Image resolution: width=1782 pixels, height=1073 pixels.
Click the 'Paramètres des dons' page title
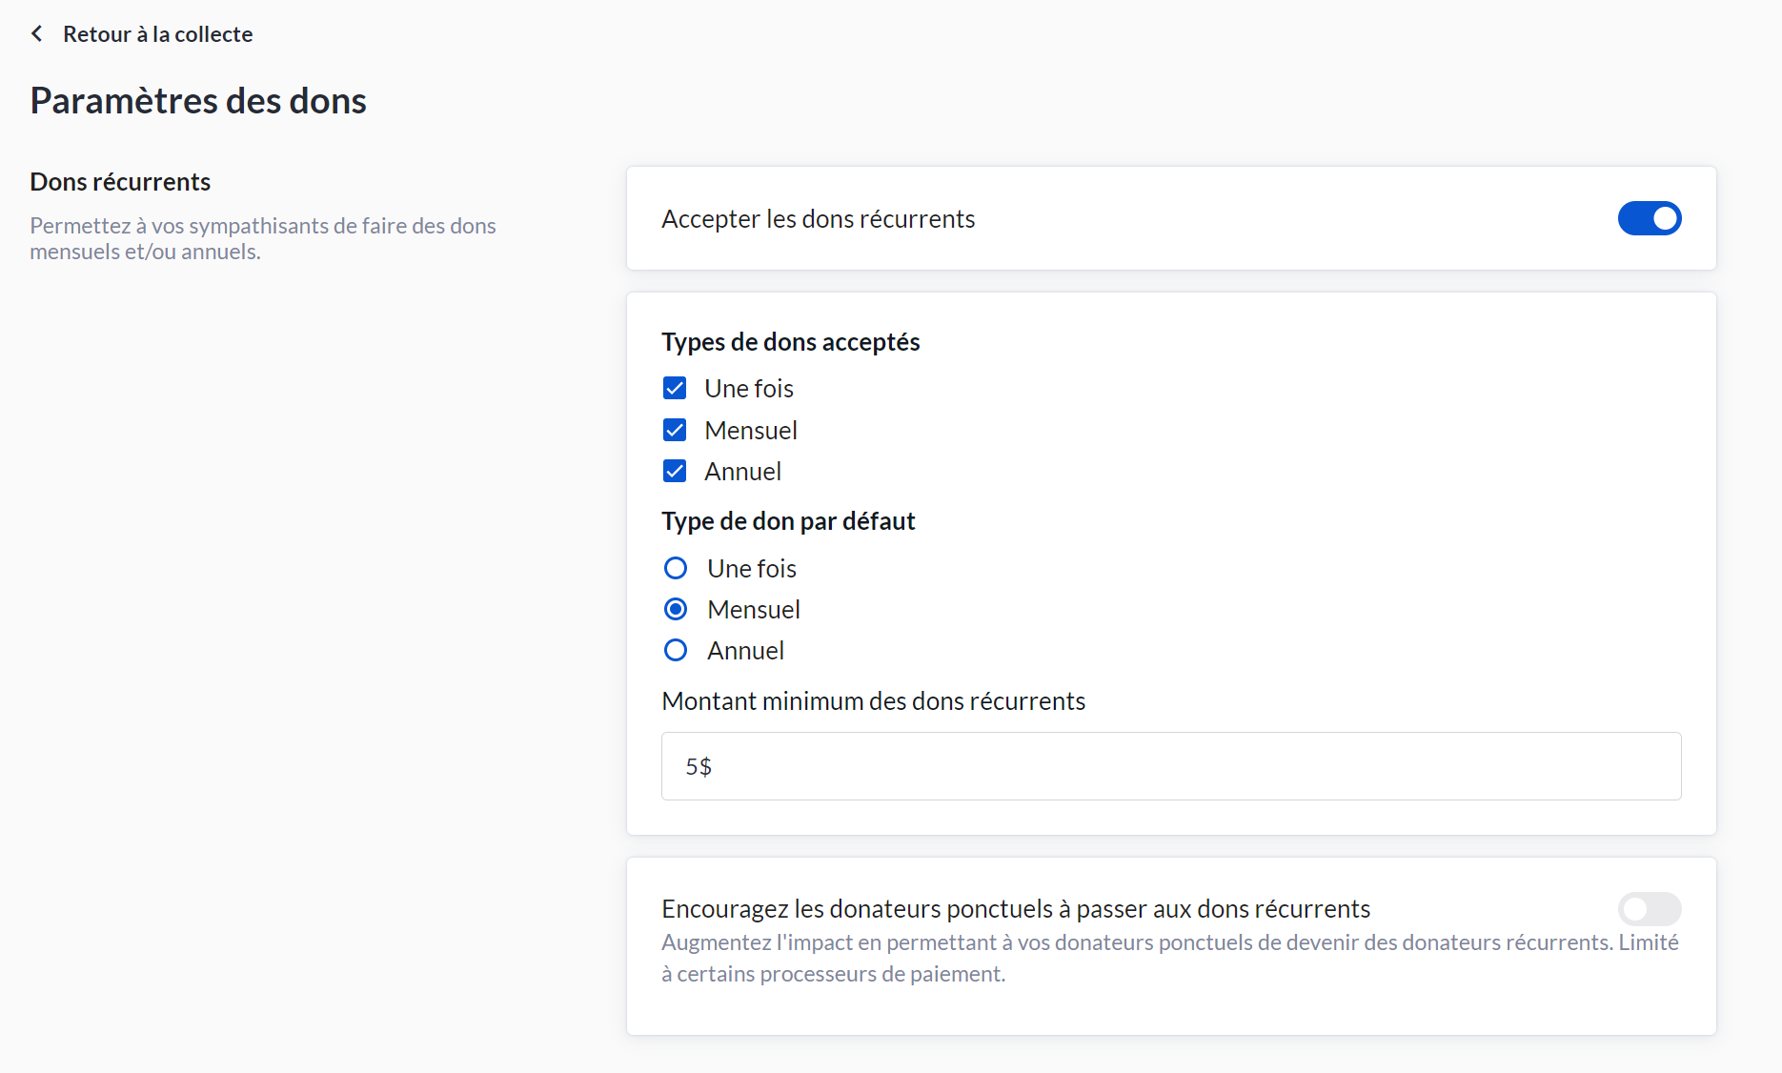click(198, 101)
